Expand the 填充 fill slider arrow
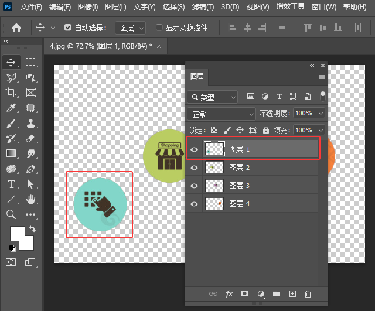Viewport: 375px width, 311px height. (x=321, y=130)
